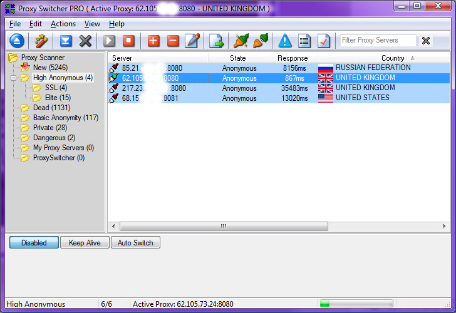Add a proxy with the red plus icon

(153, 41)
